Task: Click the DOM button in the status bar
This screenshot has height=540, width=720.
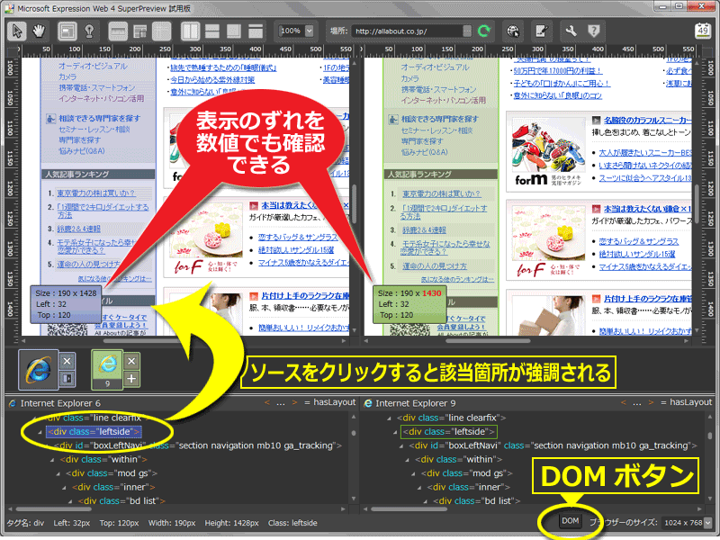Action: coord(570,520)
